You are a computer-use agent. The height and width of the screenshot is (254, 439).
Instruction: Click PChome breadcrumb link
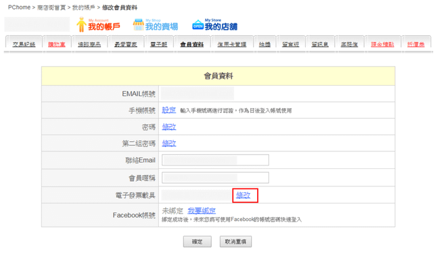click(19, 7)
